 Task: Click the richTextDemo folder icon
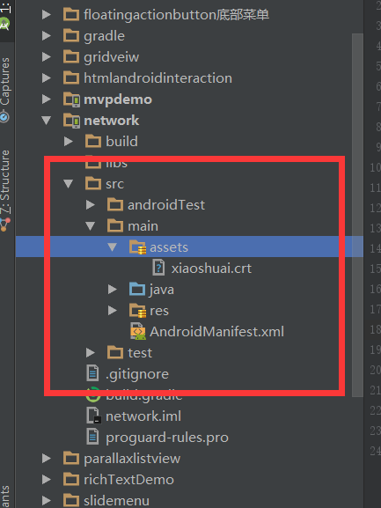[71, 480]
